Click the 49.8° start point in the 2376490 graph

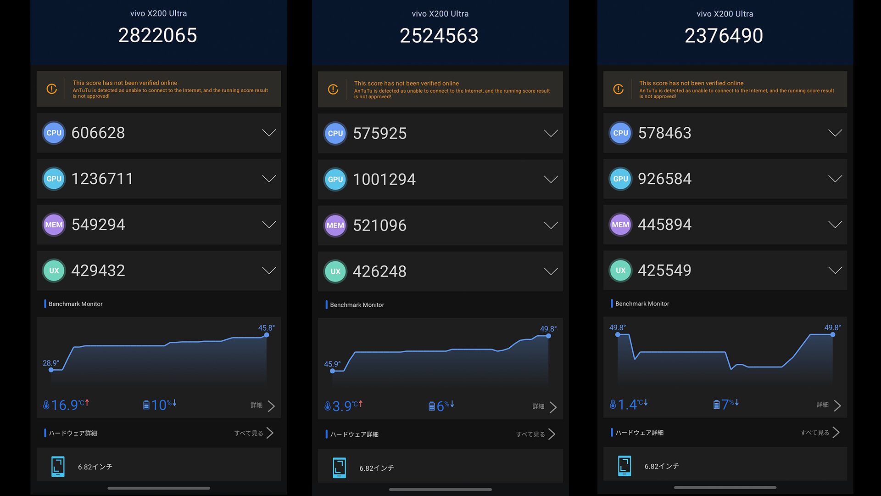618,335
